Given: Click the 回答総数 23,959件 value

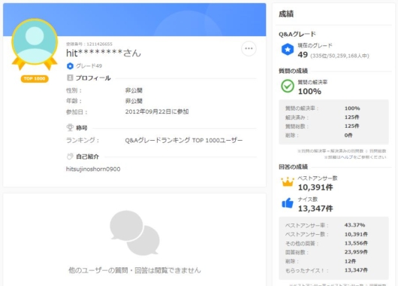Looking at the screenshot, I should pos(356,252).
